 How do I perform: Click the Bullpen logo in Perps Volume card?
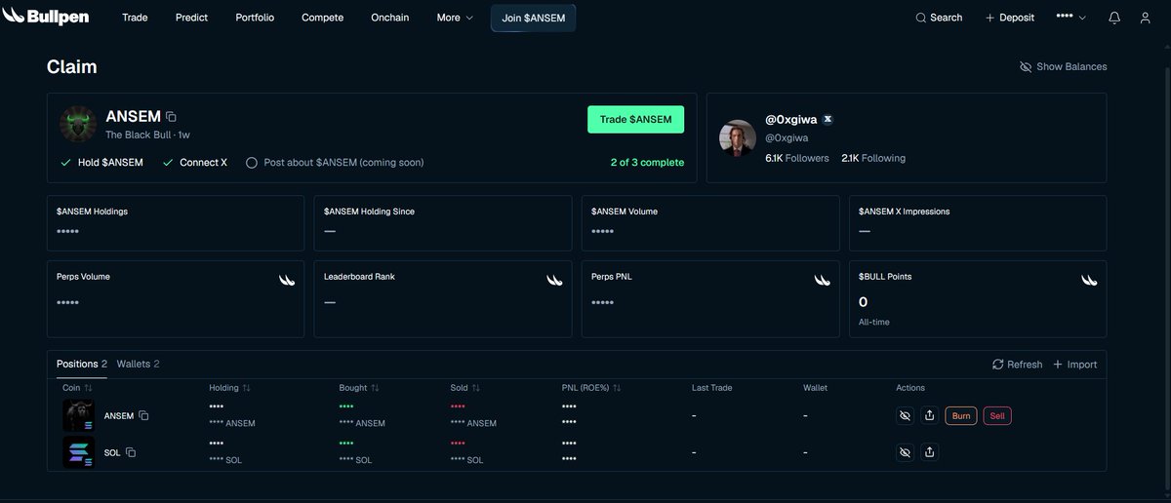(x=287, y=280)
